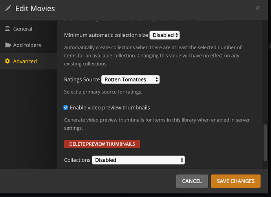Click the 'Collections' field label
271x197 pixels.
point(77,160)
